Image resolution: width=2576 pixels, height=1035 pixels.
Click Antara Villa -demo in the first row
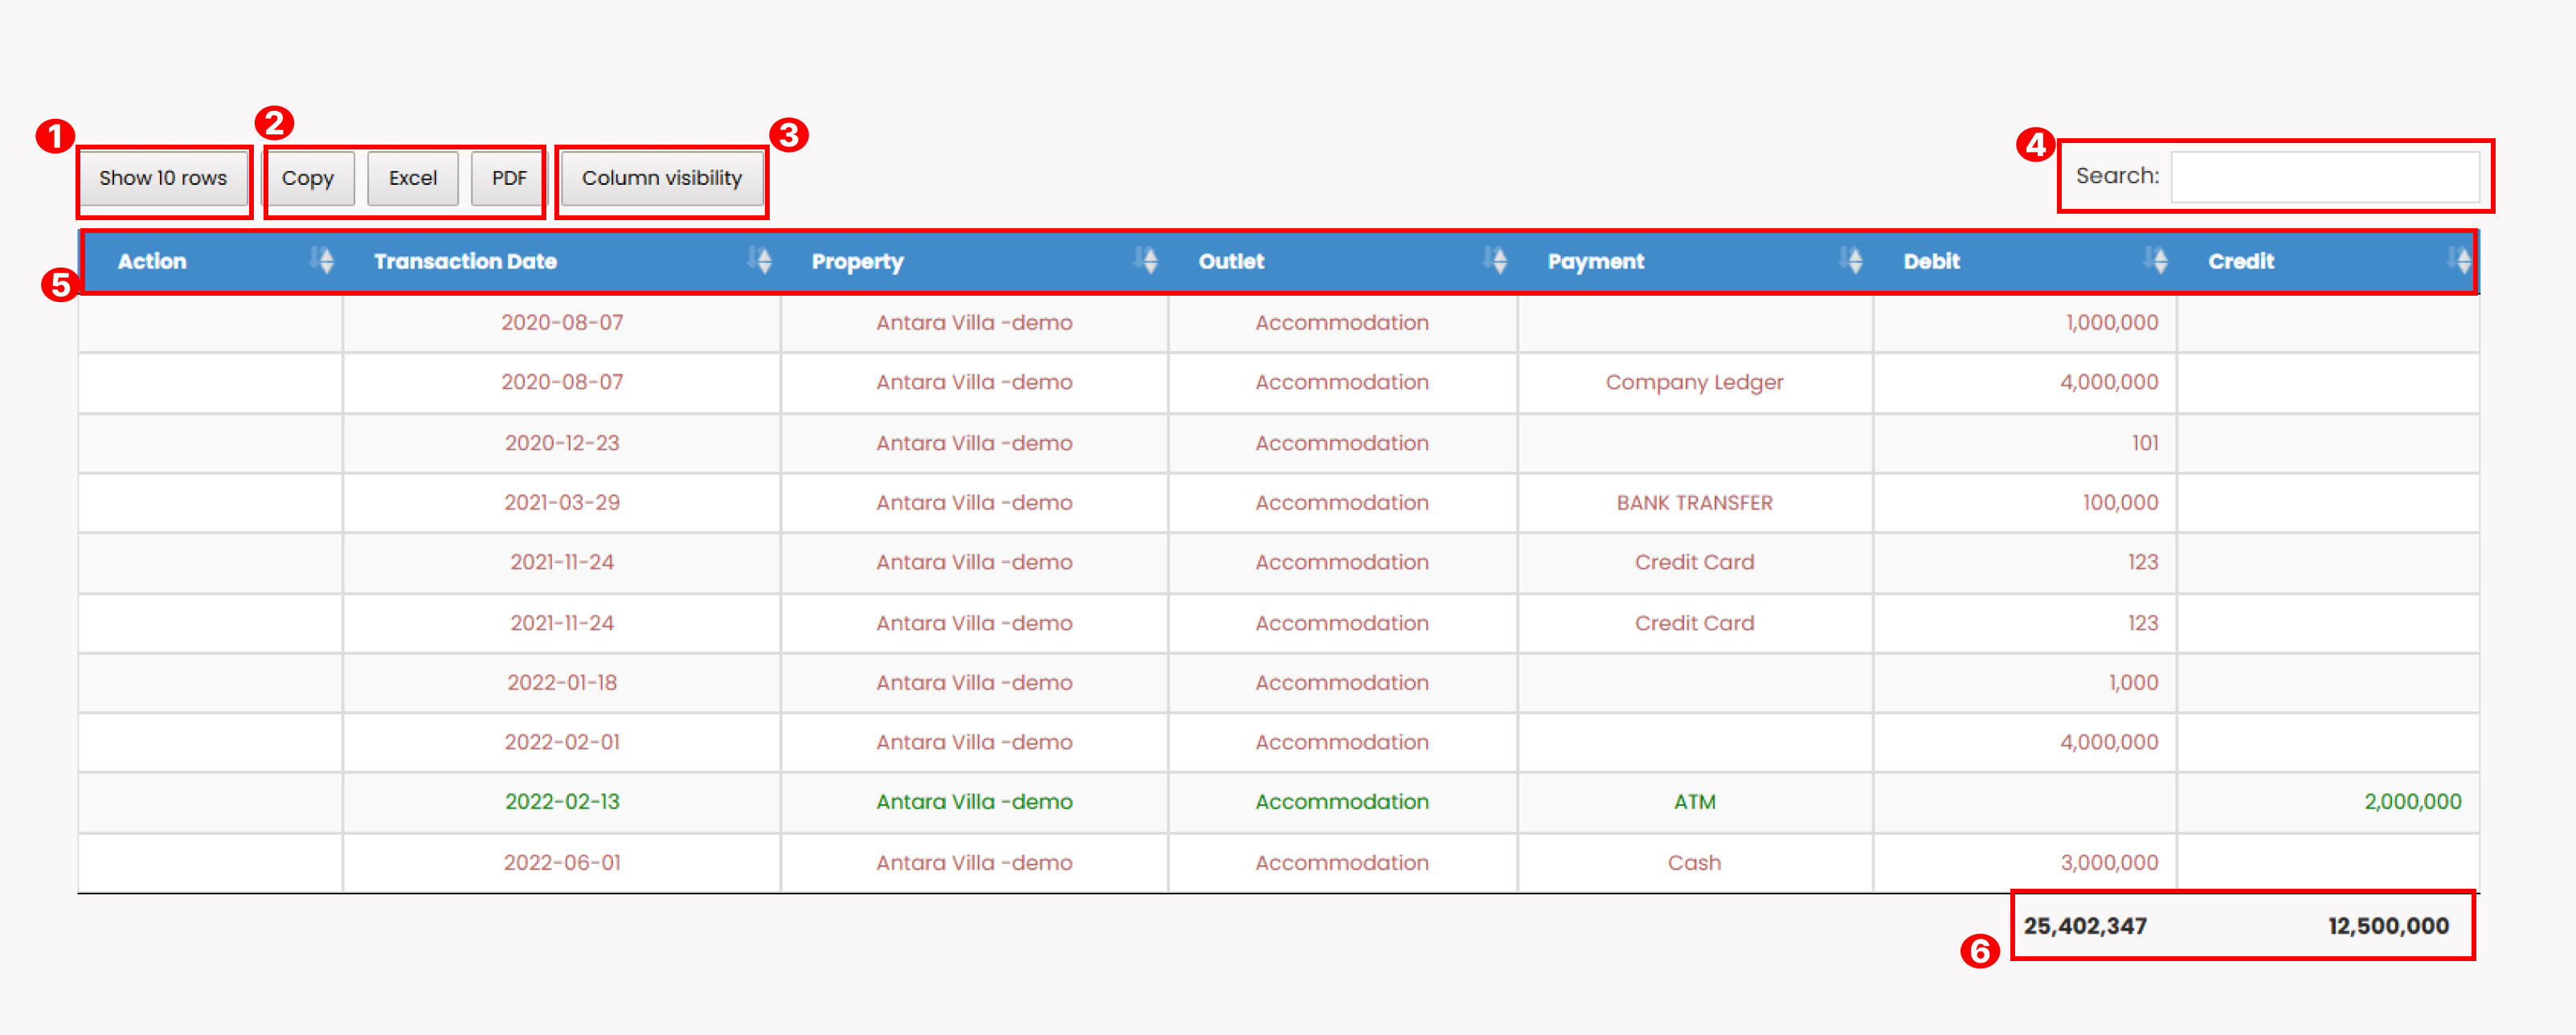pyautogui.click(x=974, y=322)
